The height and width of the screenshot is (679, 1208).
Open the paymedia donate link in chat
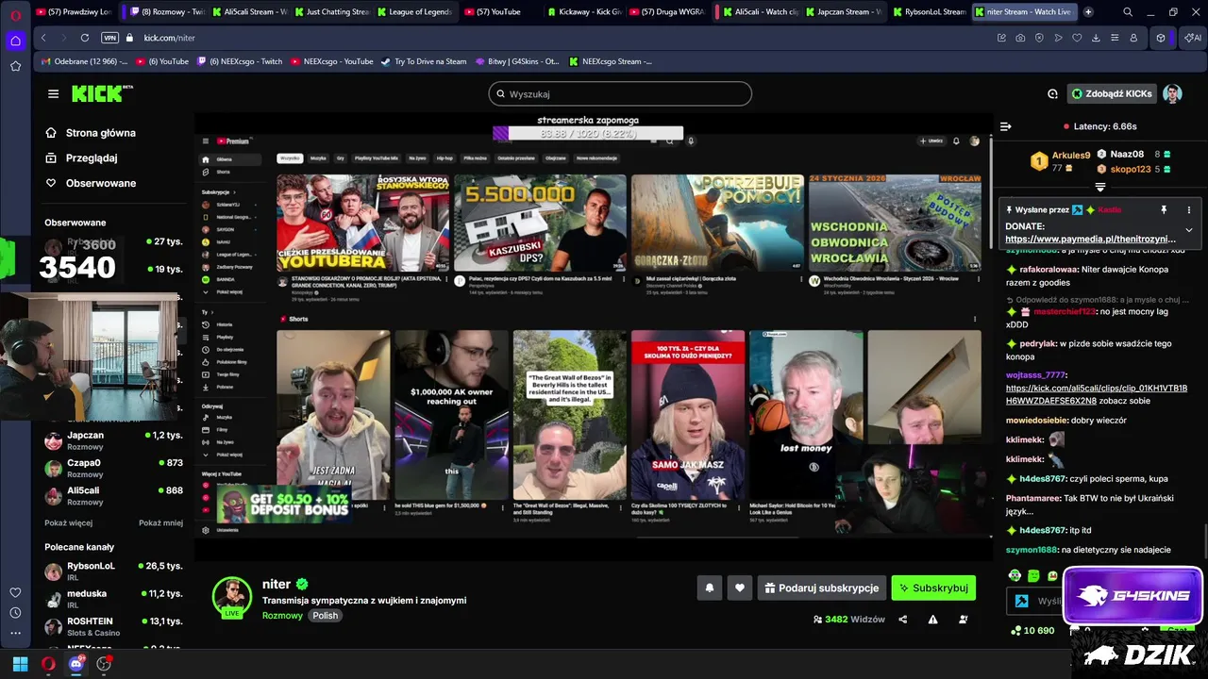click(1090, 240)
